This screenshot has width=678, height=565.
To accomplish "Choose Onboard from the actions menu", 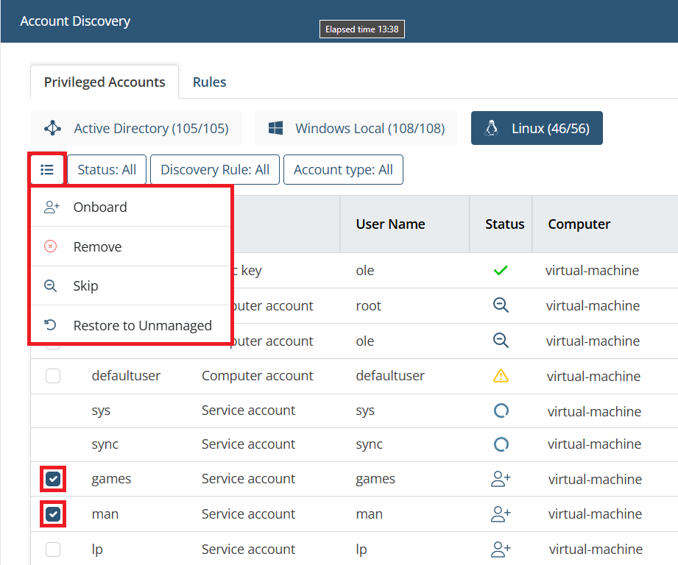I will (100, 207).
